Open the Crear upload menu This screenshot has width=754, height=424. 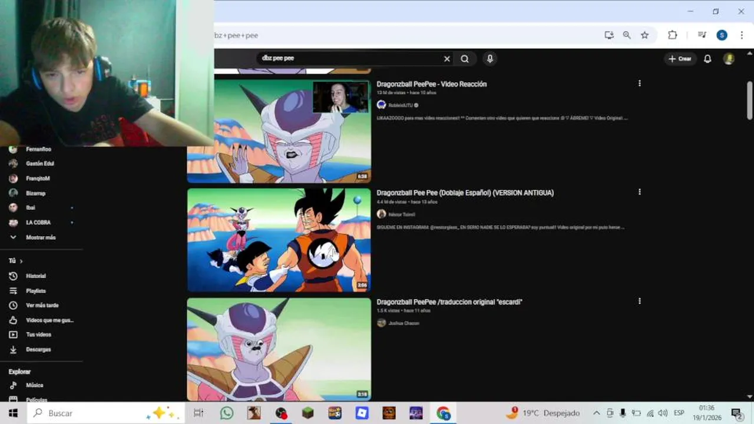click(x=679, y=59)
